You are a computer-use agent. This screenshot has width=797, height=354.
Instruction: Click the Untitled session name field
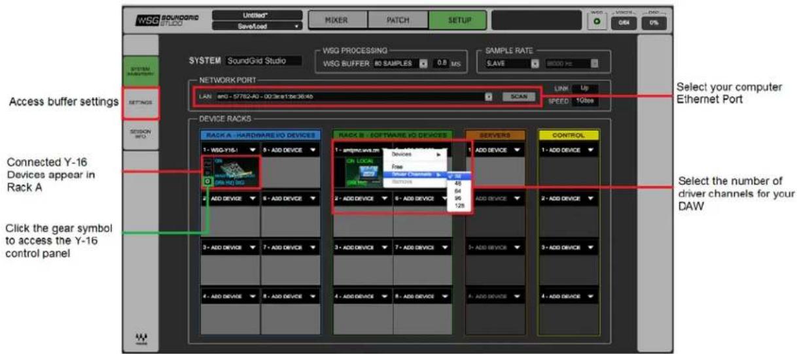click(257, 14)
